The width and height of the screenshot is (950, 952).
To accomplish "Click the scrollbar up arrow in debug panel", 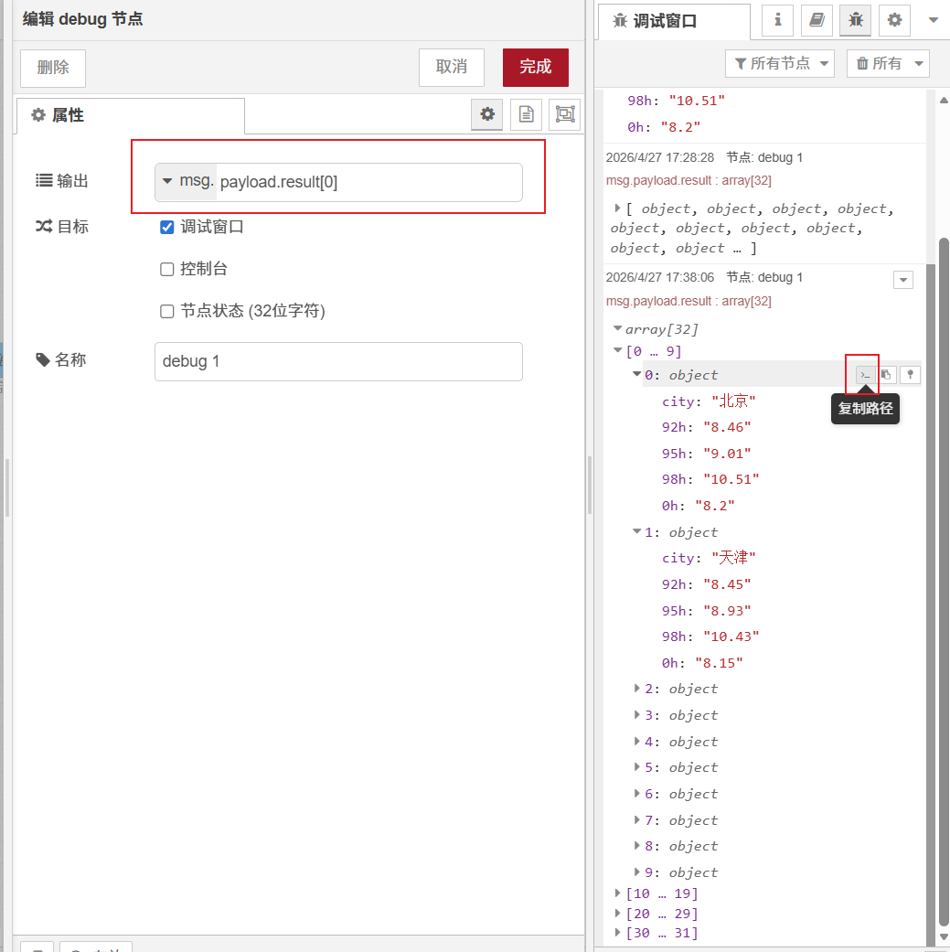I will (x=944, y=101).
